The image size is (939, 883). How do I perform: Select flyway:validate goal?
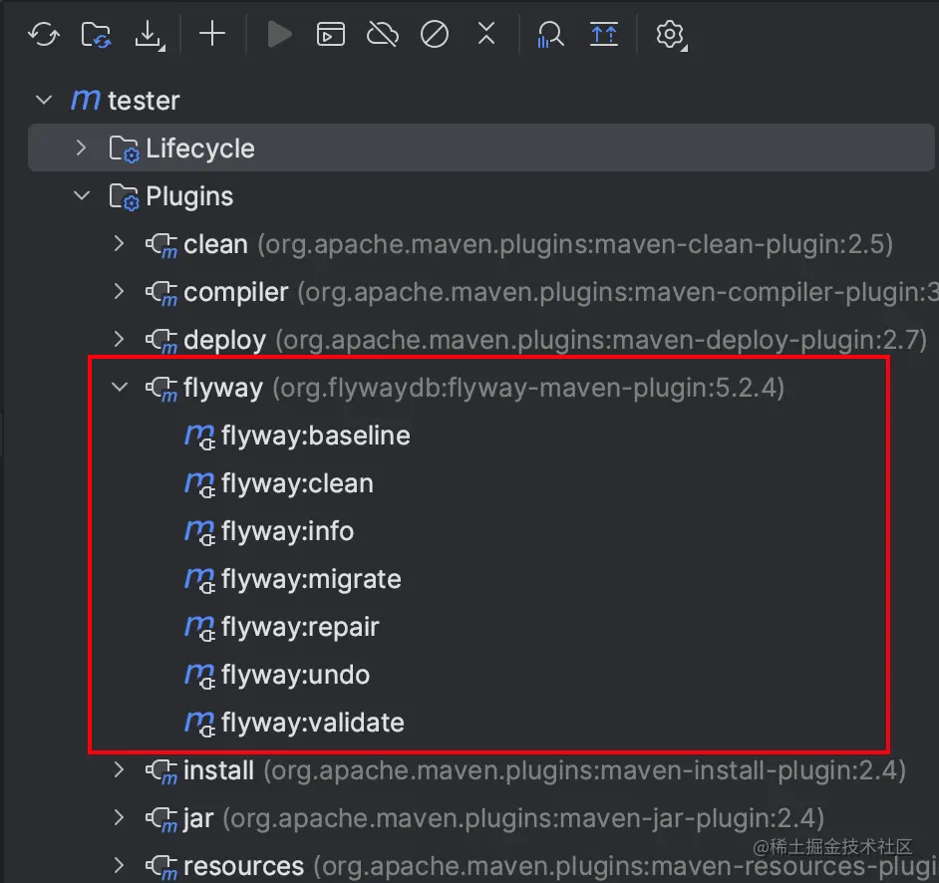pos(313,723)
